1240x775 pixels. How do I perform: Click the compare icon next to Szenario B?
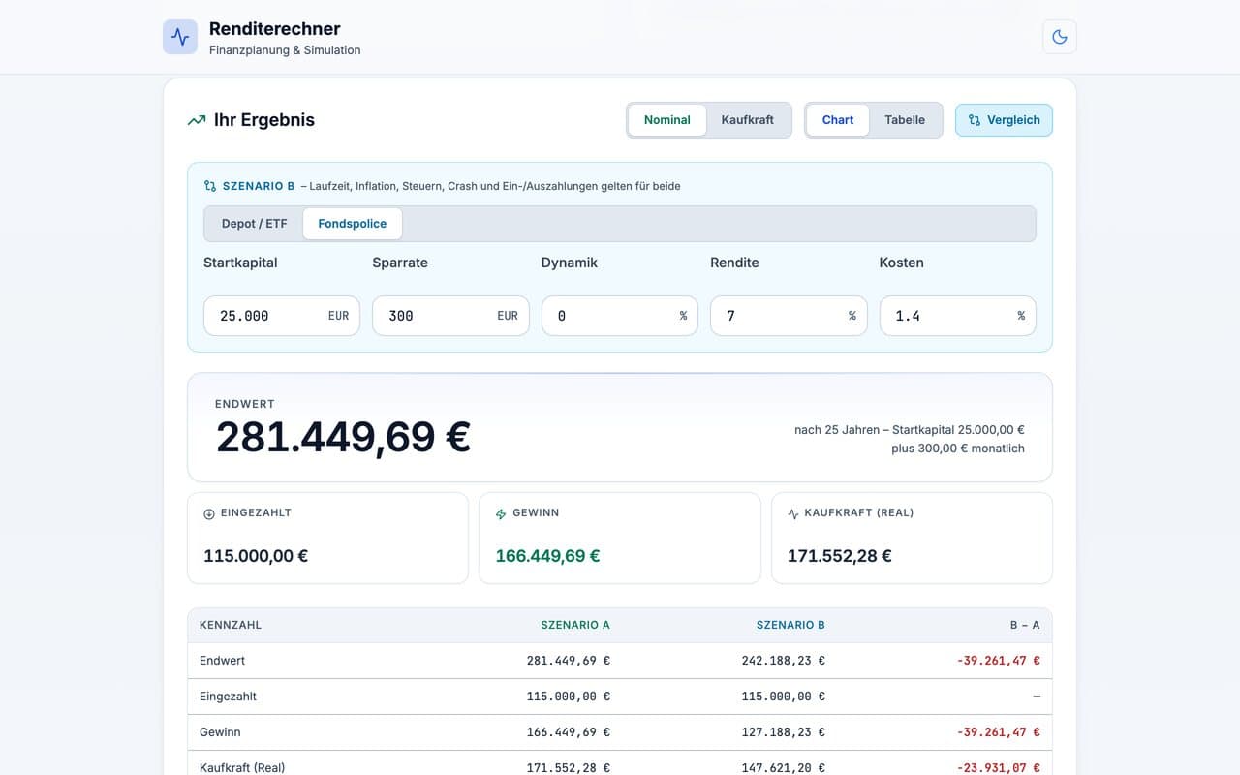210,186
